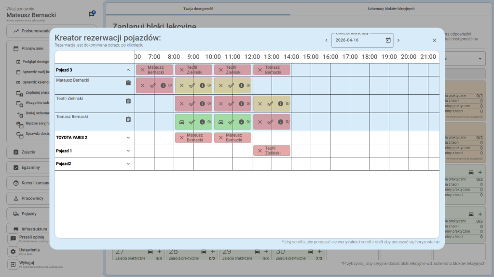Show info for Mateusz Bernacki's 7:00 block
Viewport: 494px width, 277px height.
point(163,86)
